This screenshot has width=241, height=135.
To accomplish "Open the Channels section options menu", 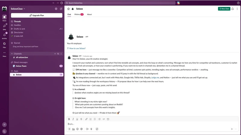I will pyautogui.click(x=61, y=54).
